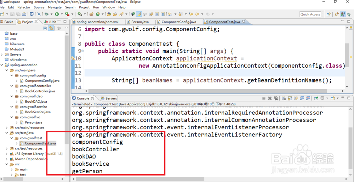This screenshot has height=182, width=354.
Task: Toggle Show Console on Standard Out change
Action: (x=302, y=98)
